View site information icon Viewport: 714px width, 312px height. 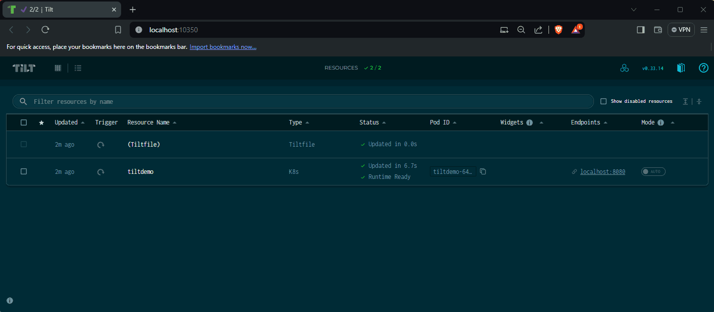tap(139, 30)
